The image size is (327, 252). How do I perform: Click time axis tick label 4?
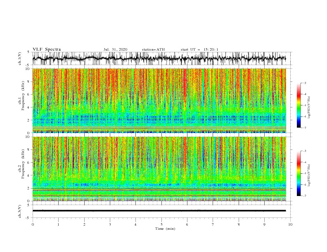(x=135, y=224)
